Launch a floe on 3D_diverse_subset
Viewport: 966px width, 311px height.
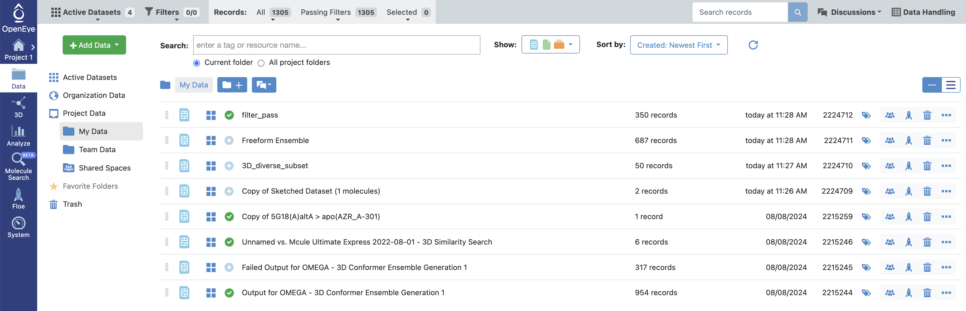(x=908, y=166)
